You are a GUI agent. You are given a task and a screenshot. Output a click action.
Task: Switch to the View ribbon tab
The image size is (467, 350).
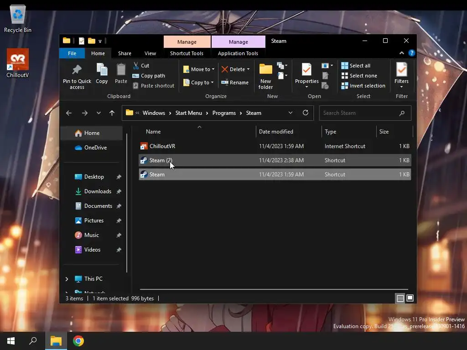click(150, 53)
